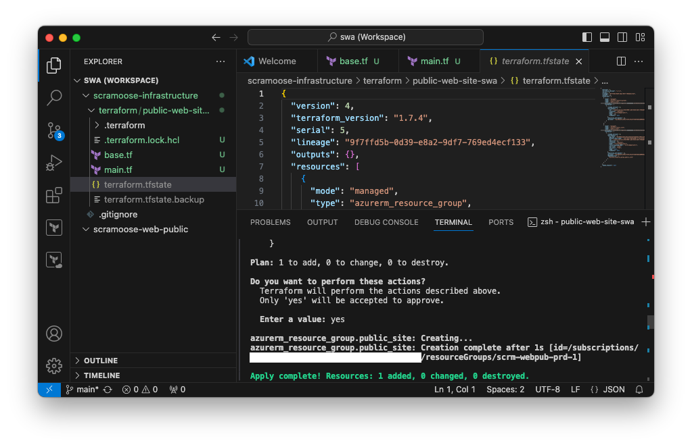Open the Run and Debug view
Viewport: 692px width, 447px height.
(54, 163)
